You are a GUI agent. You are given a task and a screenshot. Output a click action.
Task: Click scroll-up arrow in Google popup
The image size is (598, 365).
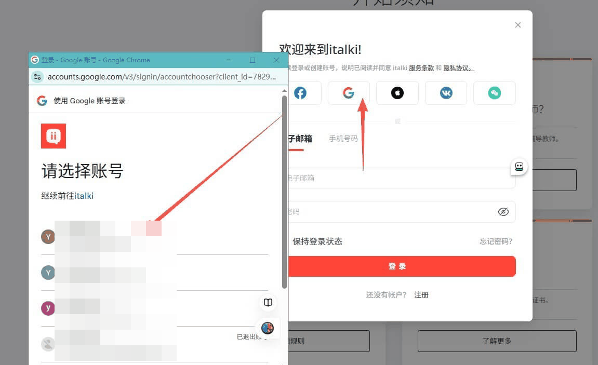[x=284, y=91]
